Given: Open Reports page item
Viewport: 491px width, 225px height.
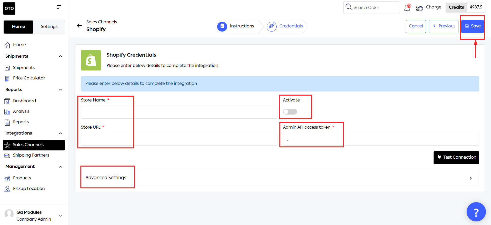Looking at the screenshot, I should pyautogui.click(x=21, y=122).
